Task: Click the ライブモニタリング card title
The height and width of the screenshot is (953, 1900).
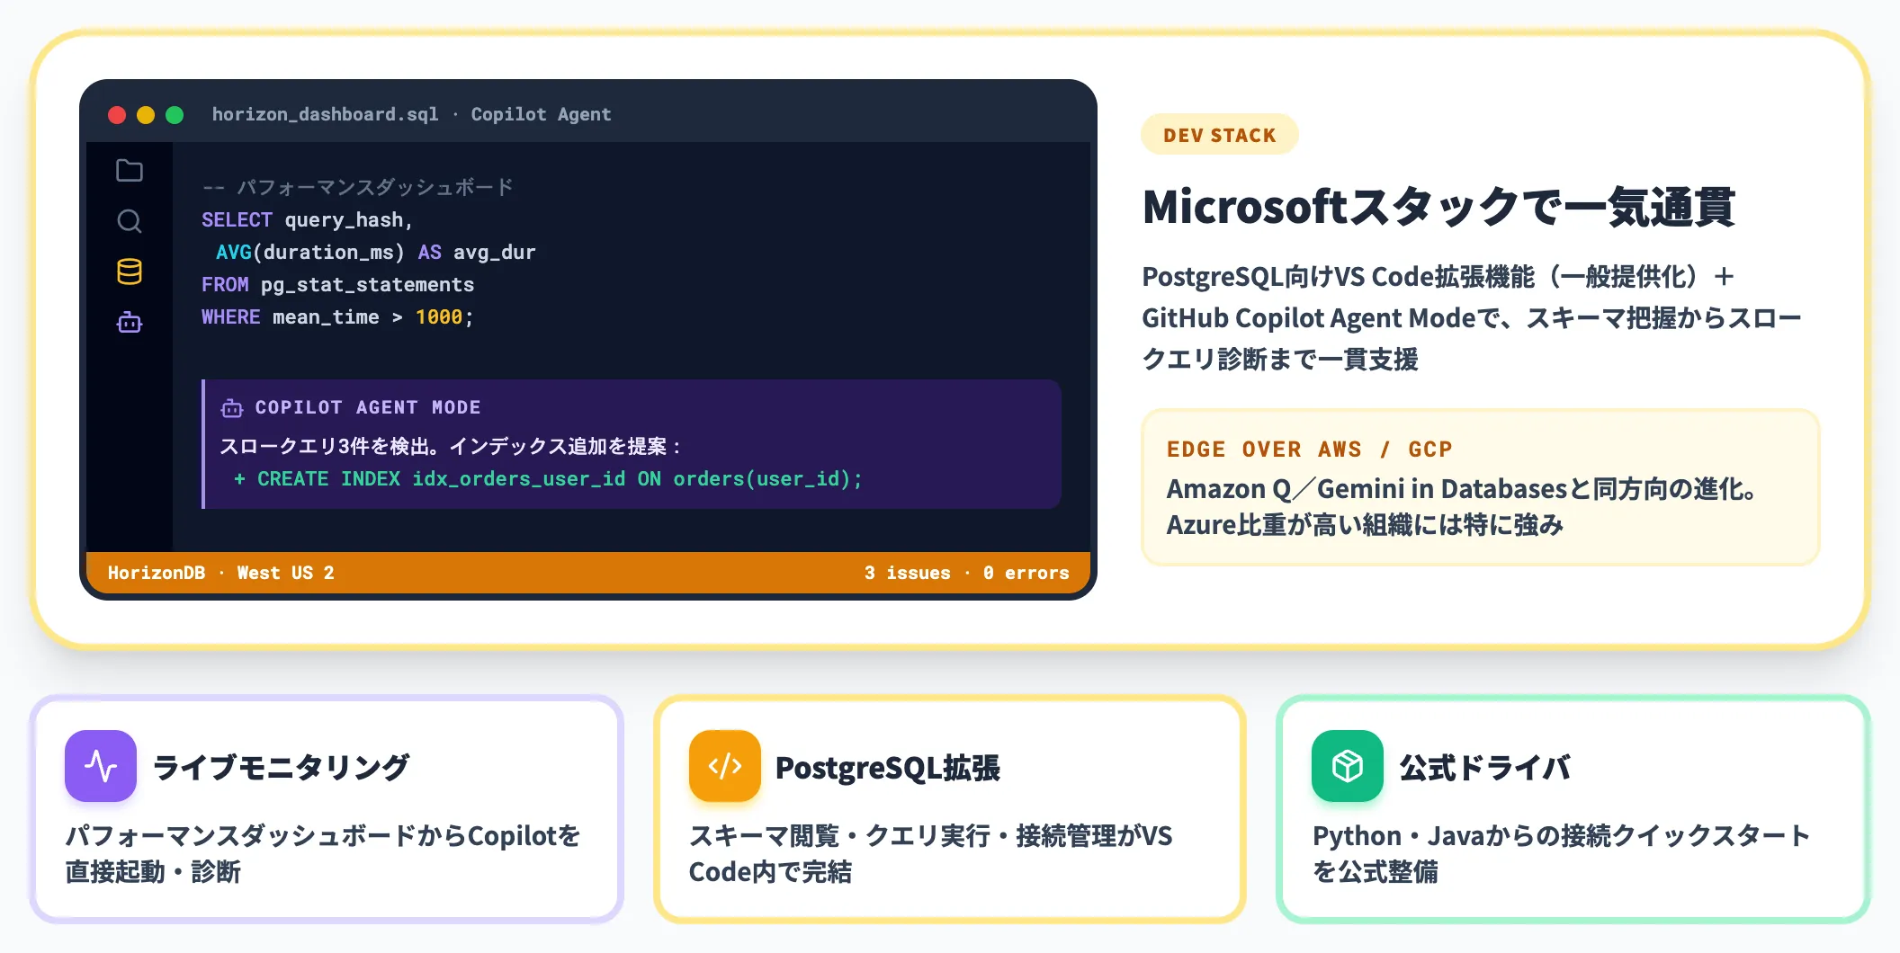Action: coord(281,767)
